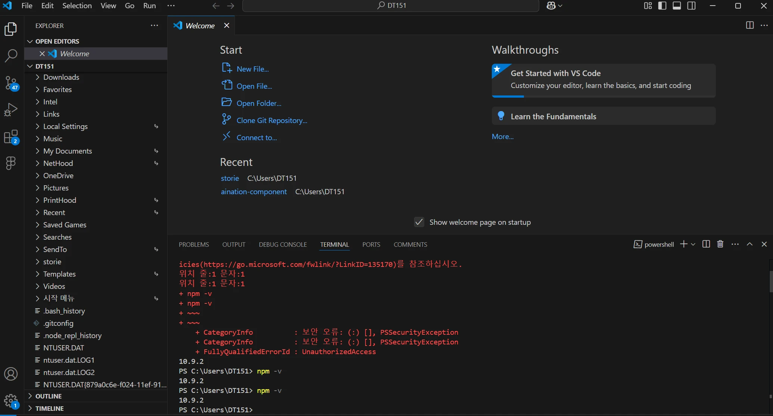Click the Customize Layout icon
Viewport: 773px width, 416px height.
click(648, 6)
